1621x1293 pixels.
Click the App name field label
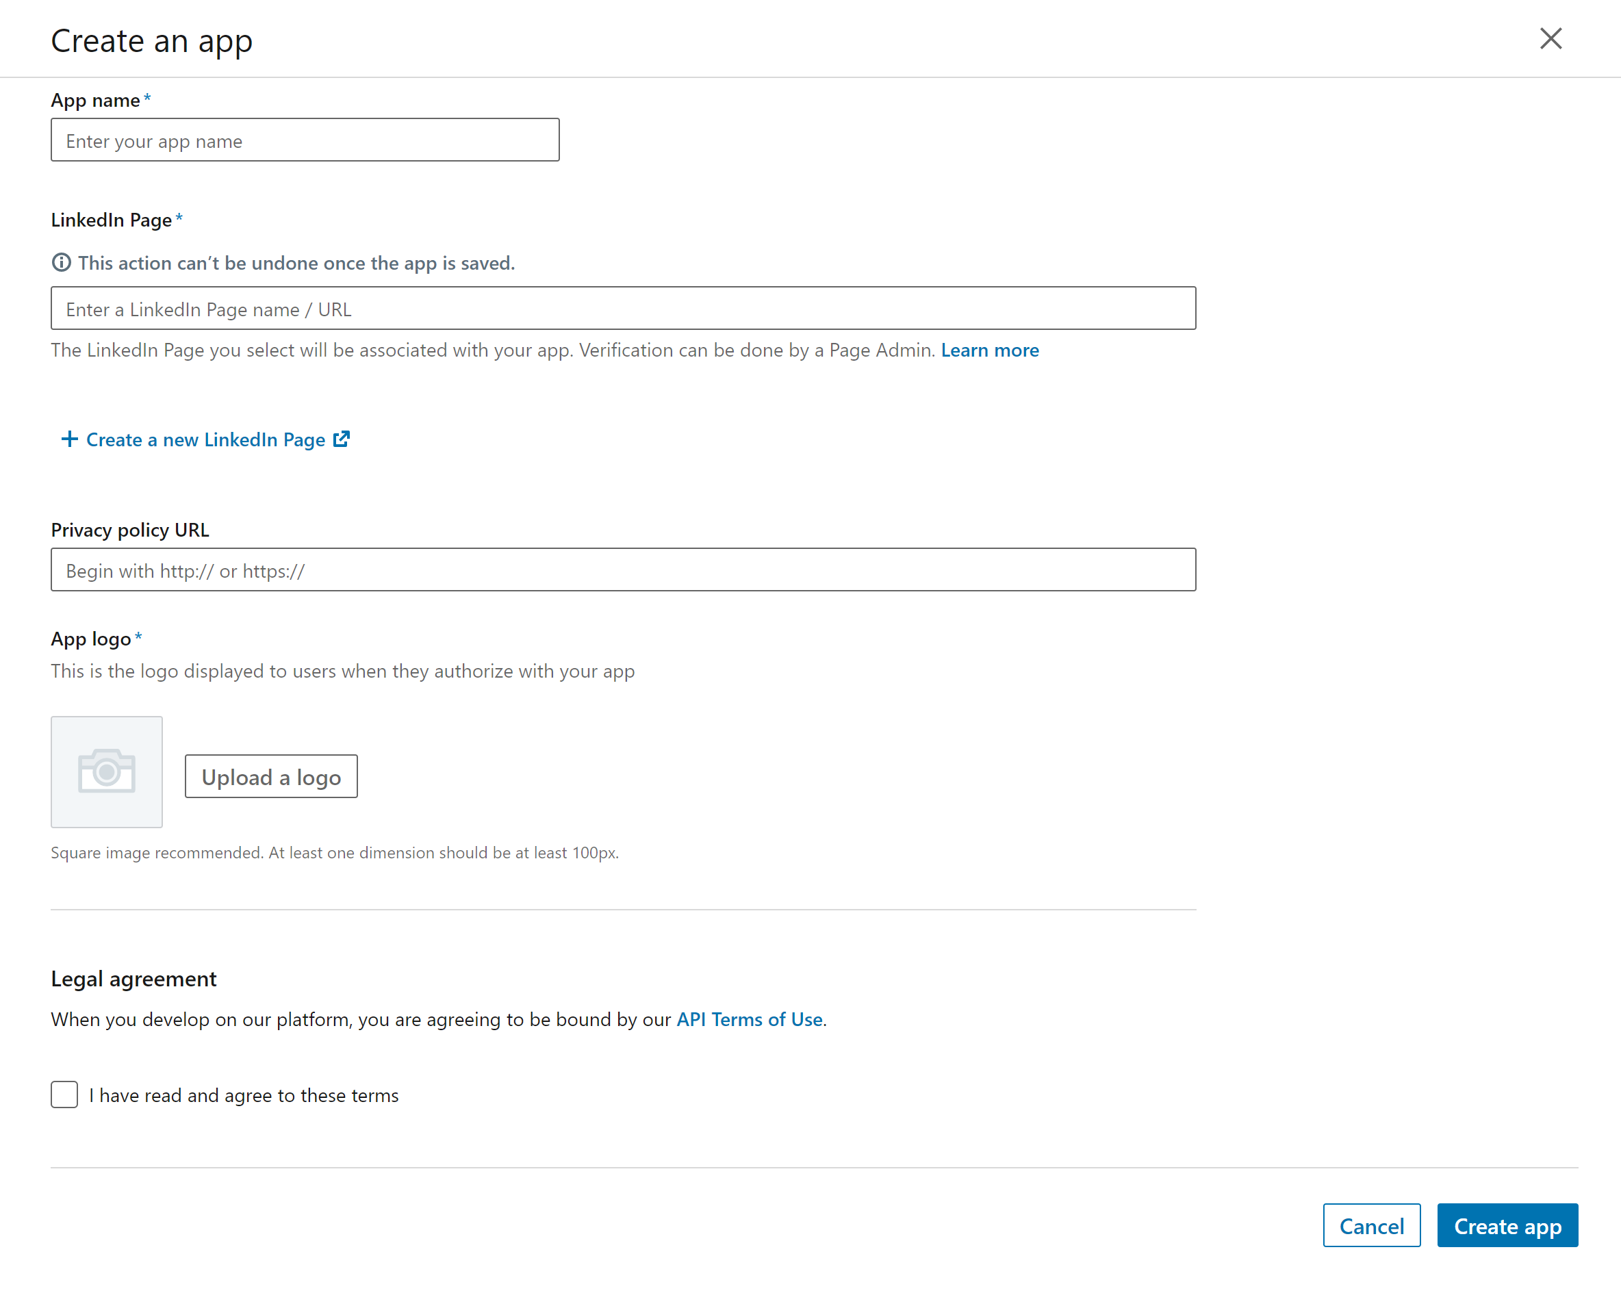pyautogui.click(x=95, y=100)
